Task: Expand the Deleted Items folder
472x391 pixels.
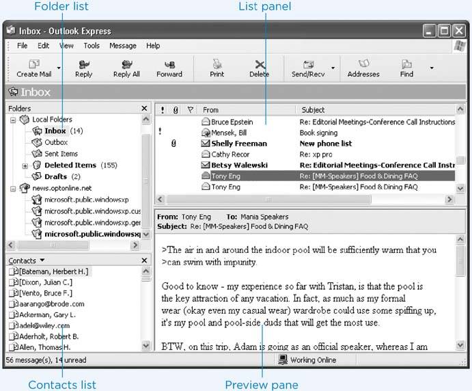Action: [25, 165]
